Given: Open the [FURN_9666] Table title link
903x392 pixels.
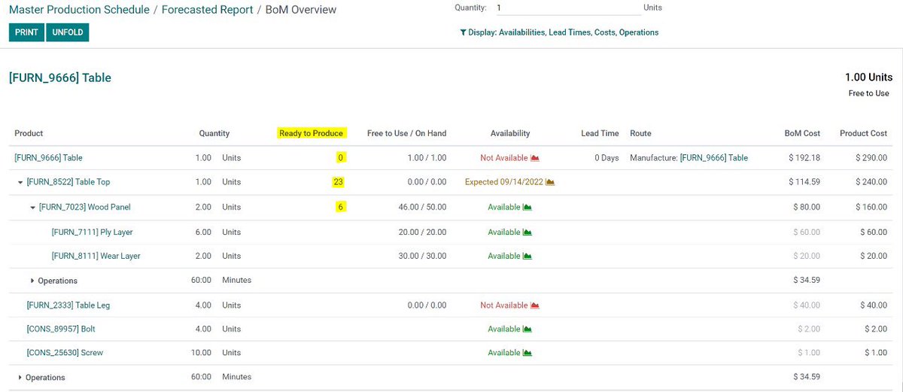Looking at the screenshot, I should coord(60,77).
